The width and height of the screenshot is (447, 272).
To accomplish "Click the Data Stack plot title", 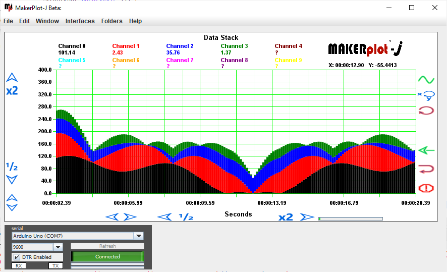I will (221, 38).
